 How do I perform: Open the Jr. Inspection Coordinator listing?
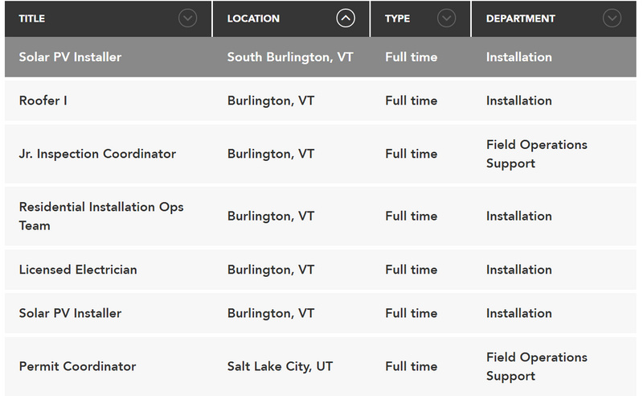pos(97,154)
